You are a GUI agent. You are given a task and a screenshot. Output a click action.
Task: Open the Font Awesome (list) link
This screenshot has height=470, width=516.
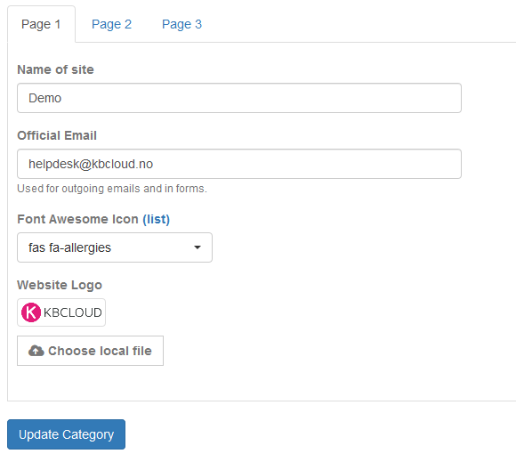pyautogui.click(x=156, y=219)
